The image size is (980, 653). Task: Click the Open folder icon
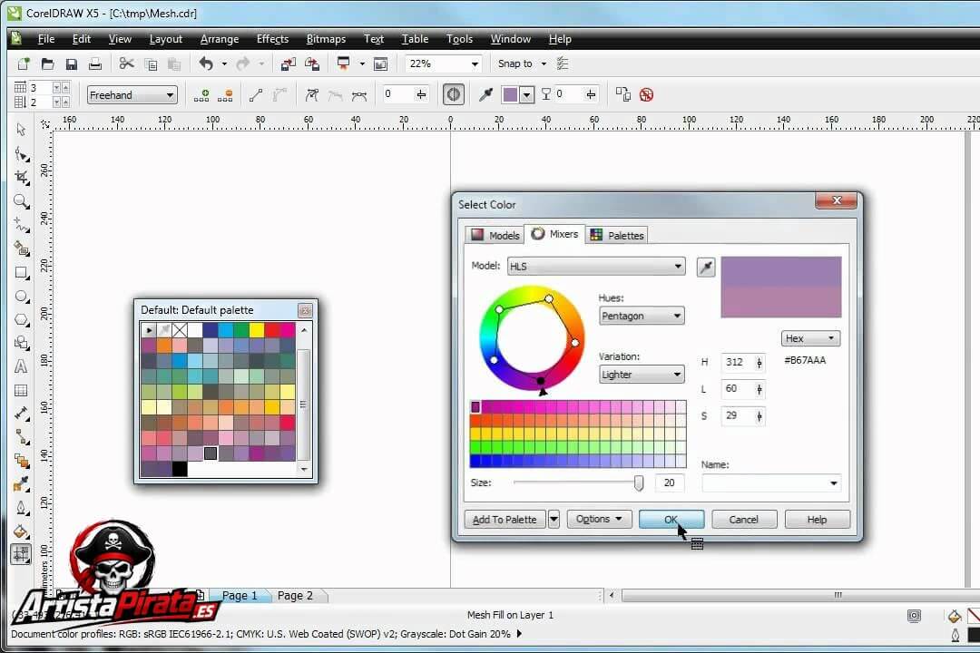point(47,63)
